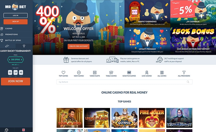The height and width of the screenshot is (132, 216).
Task: Select the New Games category icon
Action: [79, 72]
